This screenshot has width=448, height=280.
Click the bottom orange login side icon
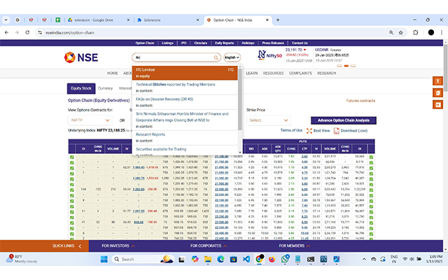(437, 105)
